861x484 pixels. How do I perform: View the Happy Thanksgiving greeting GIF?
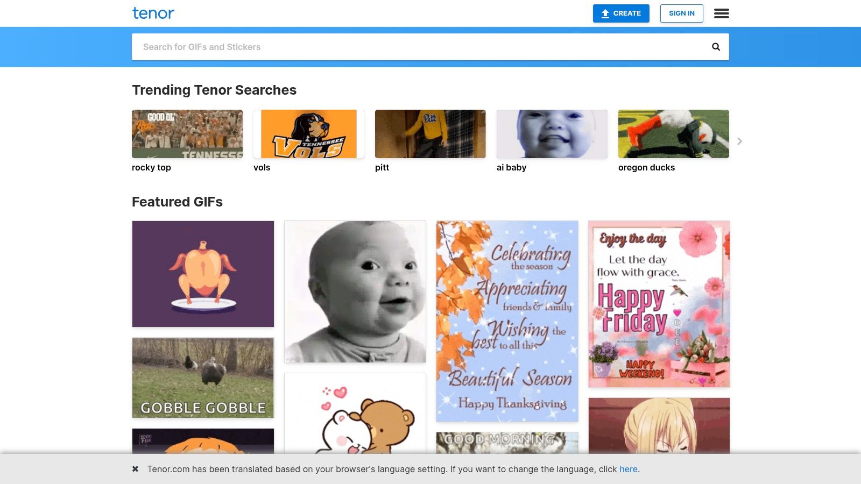click(x=507, y=321)
